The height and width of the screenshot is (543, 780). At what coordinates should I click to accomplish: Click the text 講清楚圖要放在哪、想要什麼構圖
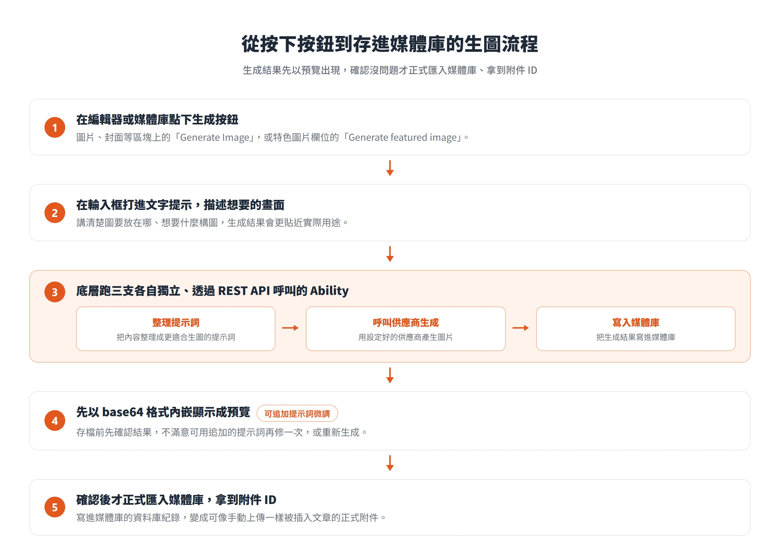click(147, 222)
